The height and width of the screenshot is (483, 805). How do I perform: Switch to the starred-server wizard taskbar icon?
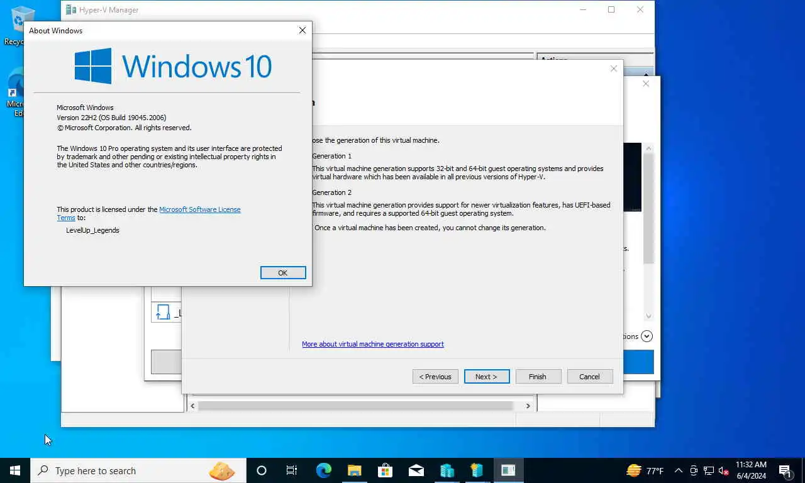click(x=477, y=470)
